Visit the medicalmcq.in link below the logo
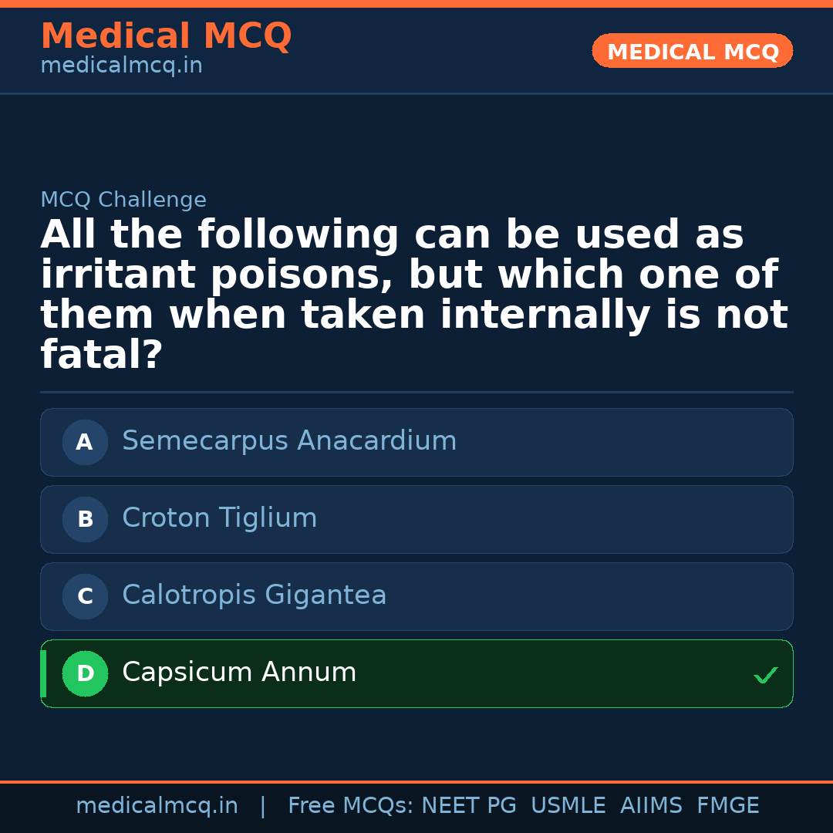 tap(121, 66)
